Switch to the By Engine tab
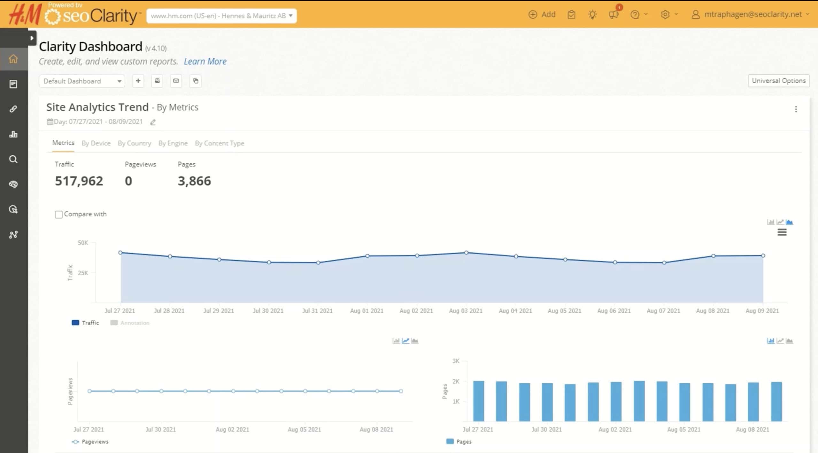818x453 pixels. click(173, 143)
